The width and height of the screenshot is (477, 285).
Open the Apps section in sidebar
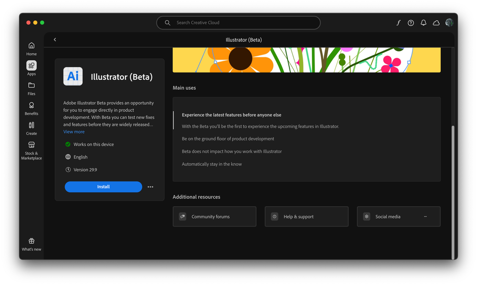tap(32, 68)
